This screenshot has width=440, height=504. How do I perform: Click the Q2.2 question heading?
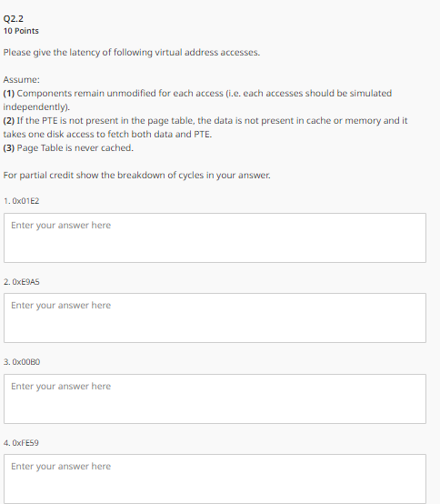point(13,18)
